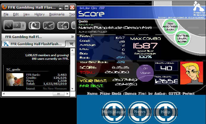Screen dimensions: 206x124
Task: Click the FFR tab favicon icon
Action: (6, 44)
